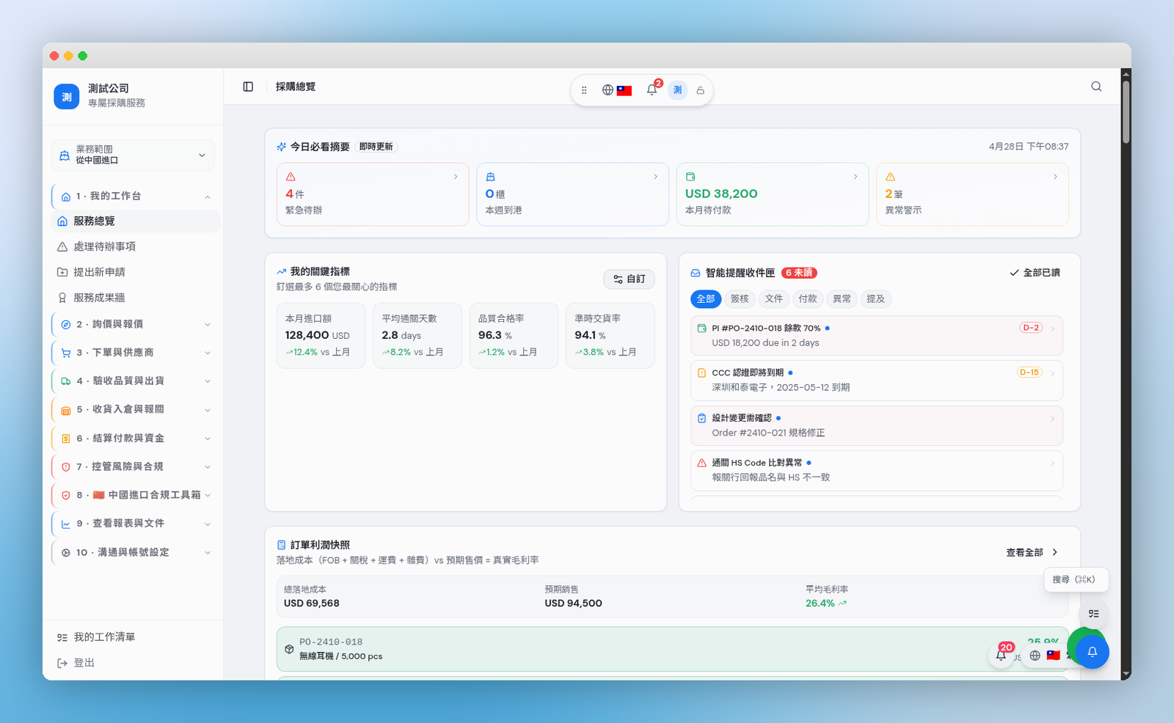The image size is (1174, 723).
Task: Expand 6 · 結算付款與資金 section
Action: [x=133, y=438]
